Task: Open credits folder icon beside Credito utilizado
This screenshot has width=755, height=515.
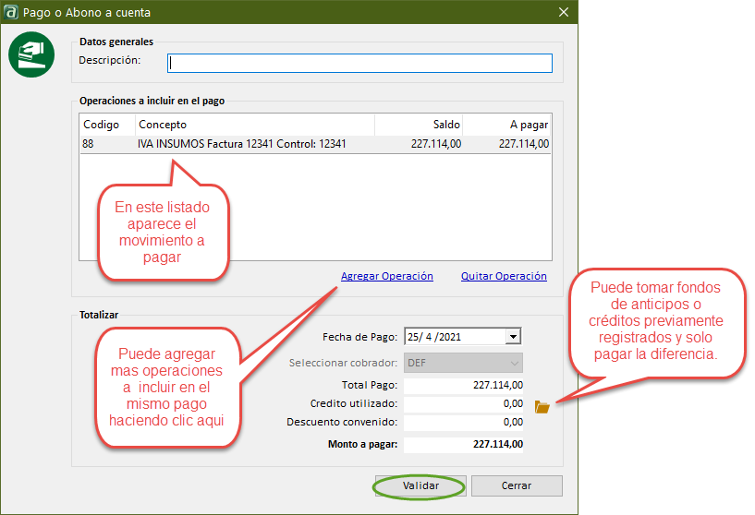Action: [542, 406]
